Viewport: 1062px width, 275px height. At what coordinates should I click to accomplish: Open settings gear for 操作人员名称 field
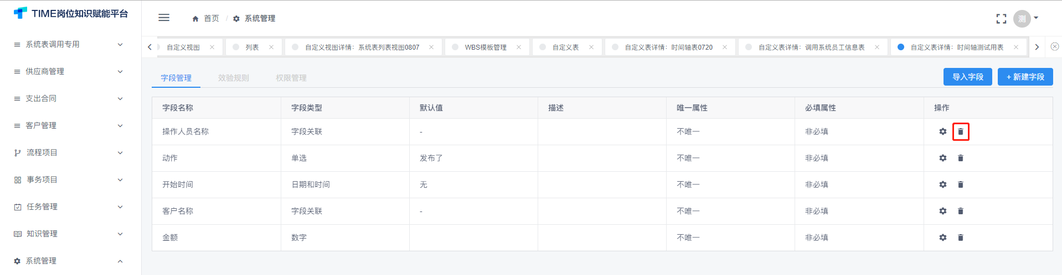point(943,131)
